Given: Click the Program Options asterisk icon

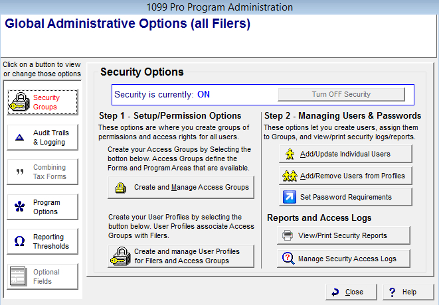Looking at the screenshot, I should point(20,208).
